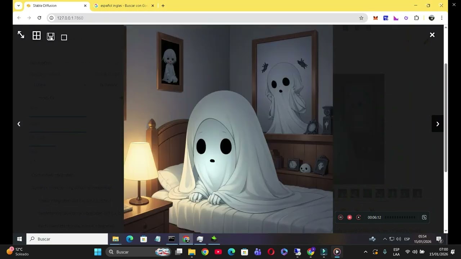Screen dimensions: 461x259
Task: Click the 05:54 clock in recorded taskbar
Action: click(x=422, y=239)
